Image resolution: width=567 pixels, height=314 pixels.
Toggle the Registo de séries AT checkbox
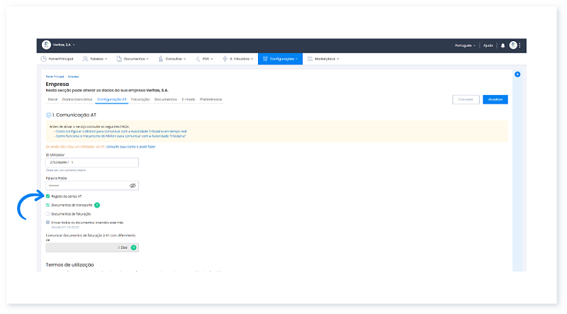(x=47, y=196)
